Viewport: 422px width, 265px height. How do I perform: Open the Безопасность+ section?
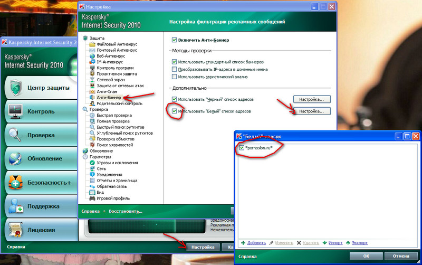coord(41,182)
